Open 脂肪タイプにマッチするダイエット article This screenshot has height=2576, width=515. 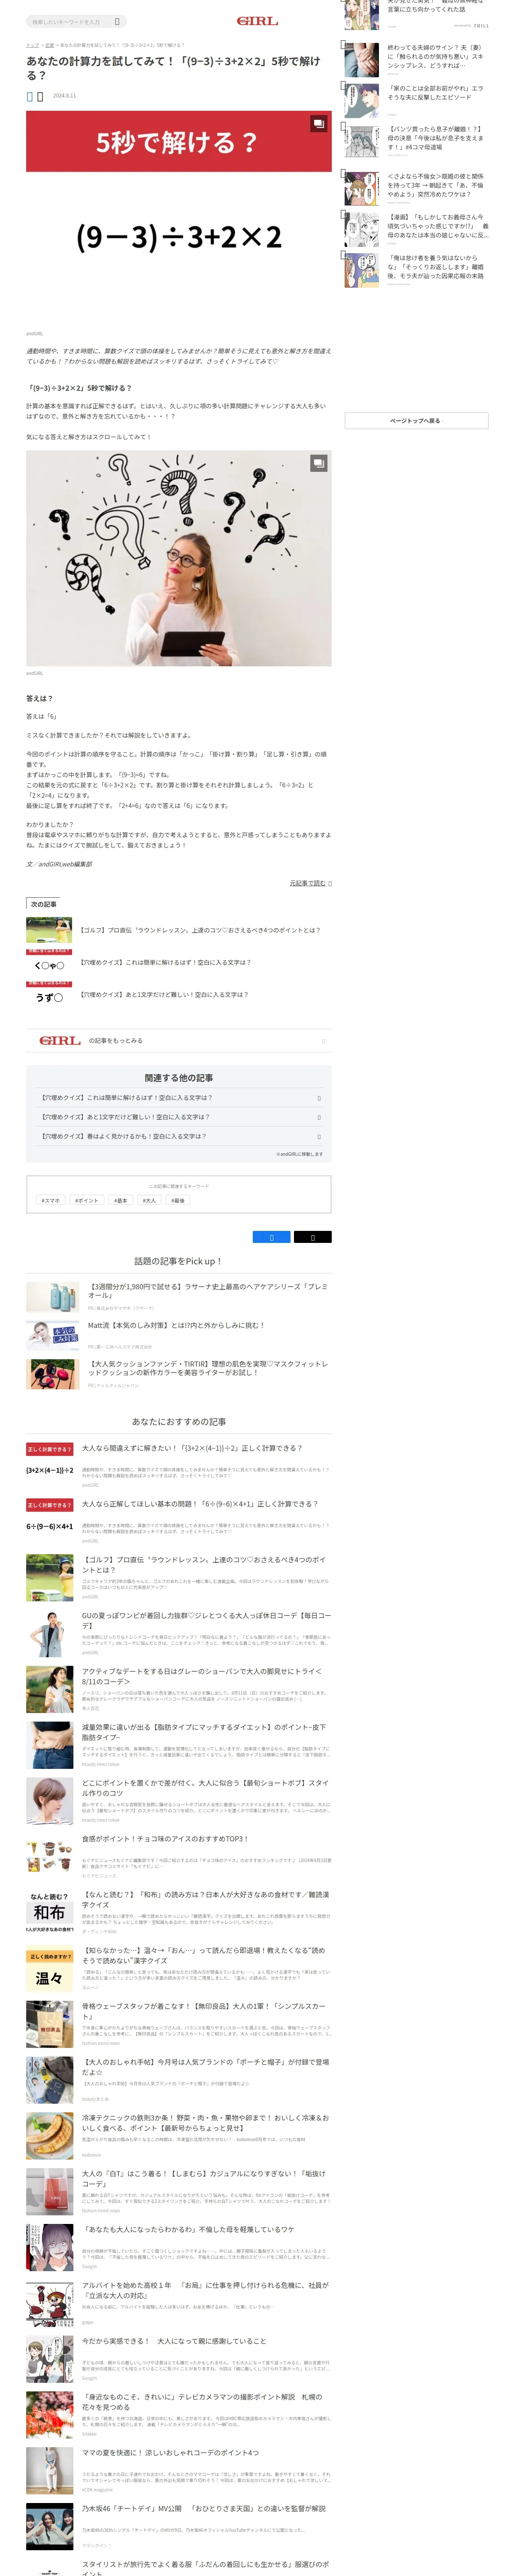[x=204, y=1732]
